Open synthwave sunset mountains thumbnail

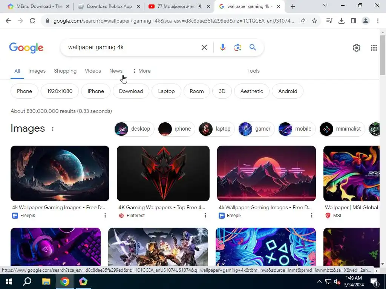[267, 173]
